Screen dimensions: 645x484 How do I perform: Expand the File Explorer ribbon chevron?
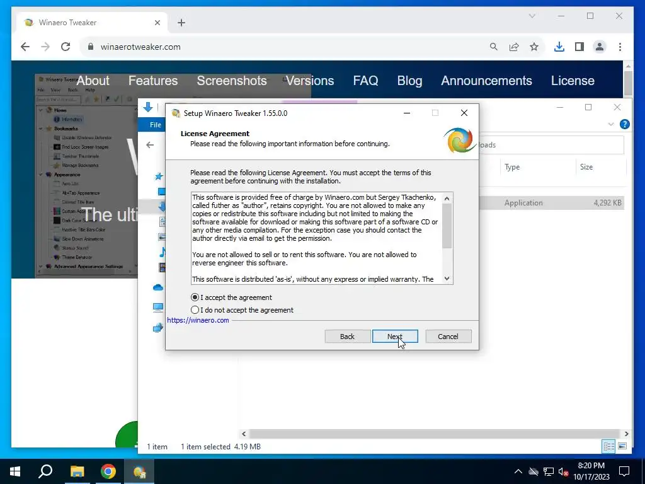tap(611, 124)
